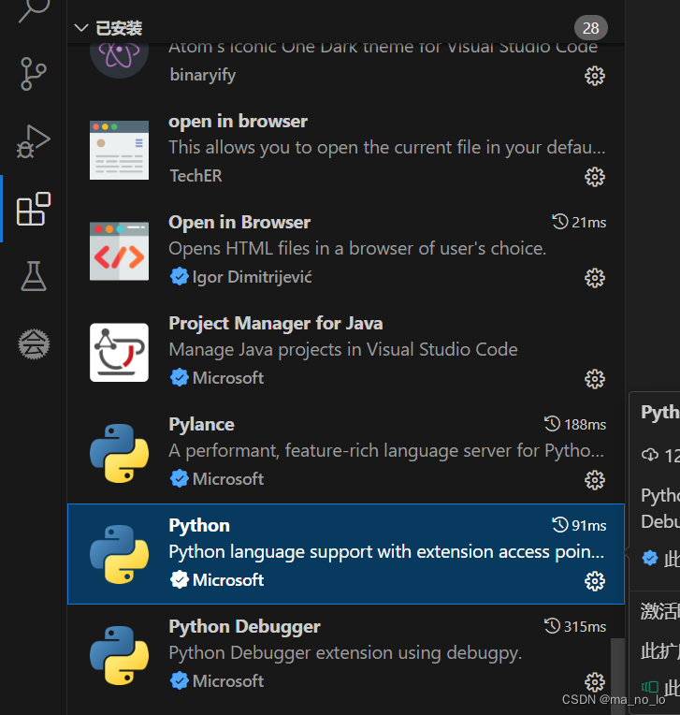Click the Python Debugger logo

[x=119, y=656]
